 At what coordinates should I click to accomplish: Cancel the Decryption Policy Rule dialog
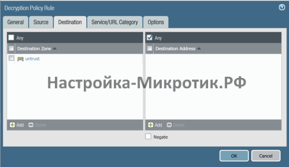tap(266, 156)
